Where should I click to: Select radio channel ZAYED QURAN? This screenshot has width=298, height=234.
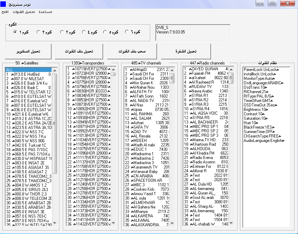205,69
